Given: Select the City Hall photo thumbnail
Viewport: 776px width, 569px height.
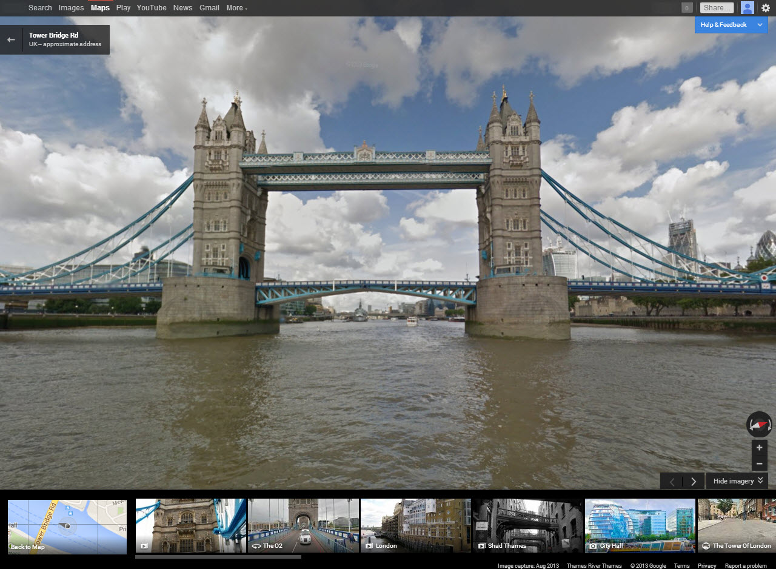Looking at the screenshot, I should click(x=640, y=525).
